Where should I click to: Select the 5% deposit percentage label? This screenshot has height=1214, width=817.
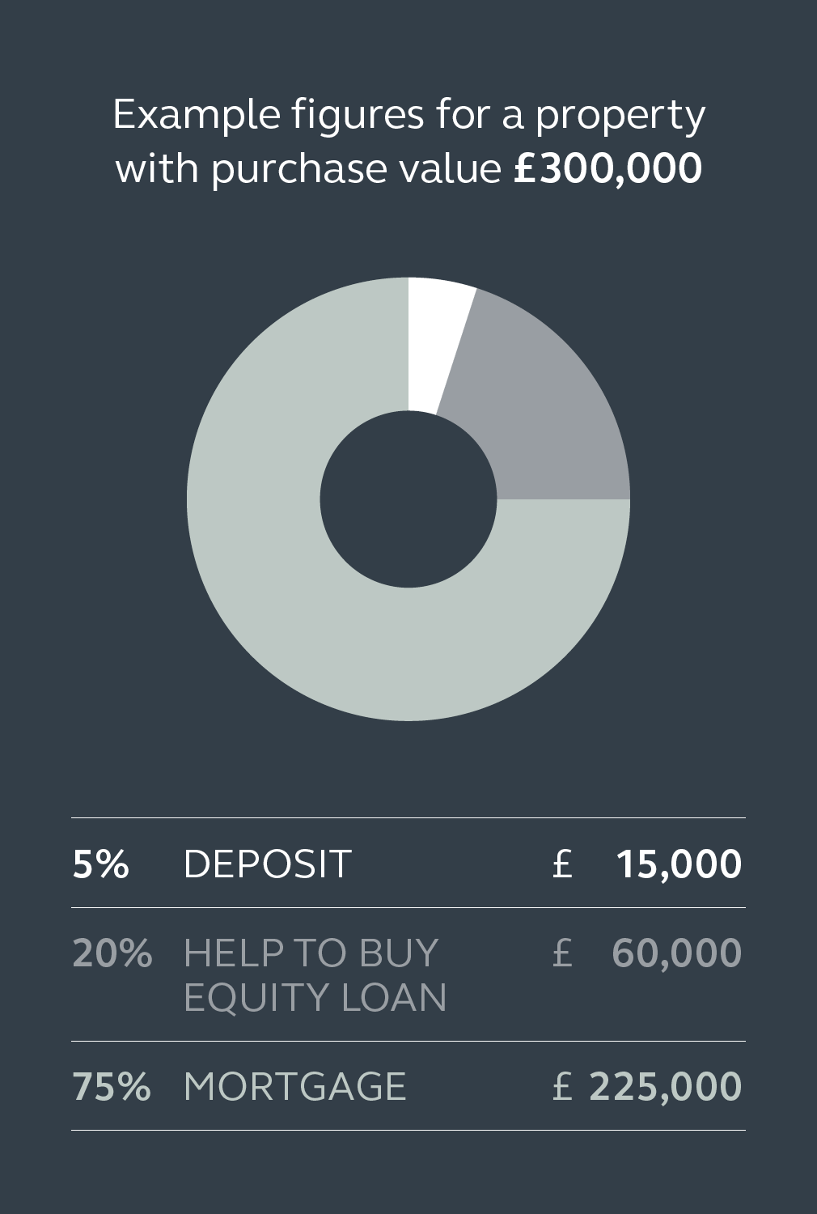tap(100, 864)
